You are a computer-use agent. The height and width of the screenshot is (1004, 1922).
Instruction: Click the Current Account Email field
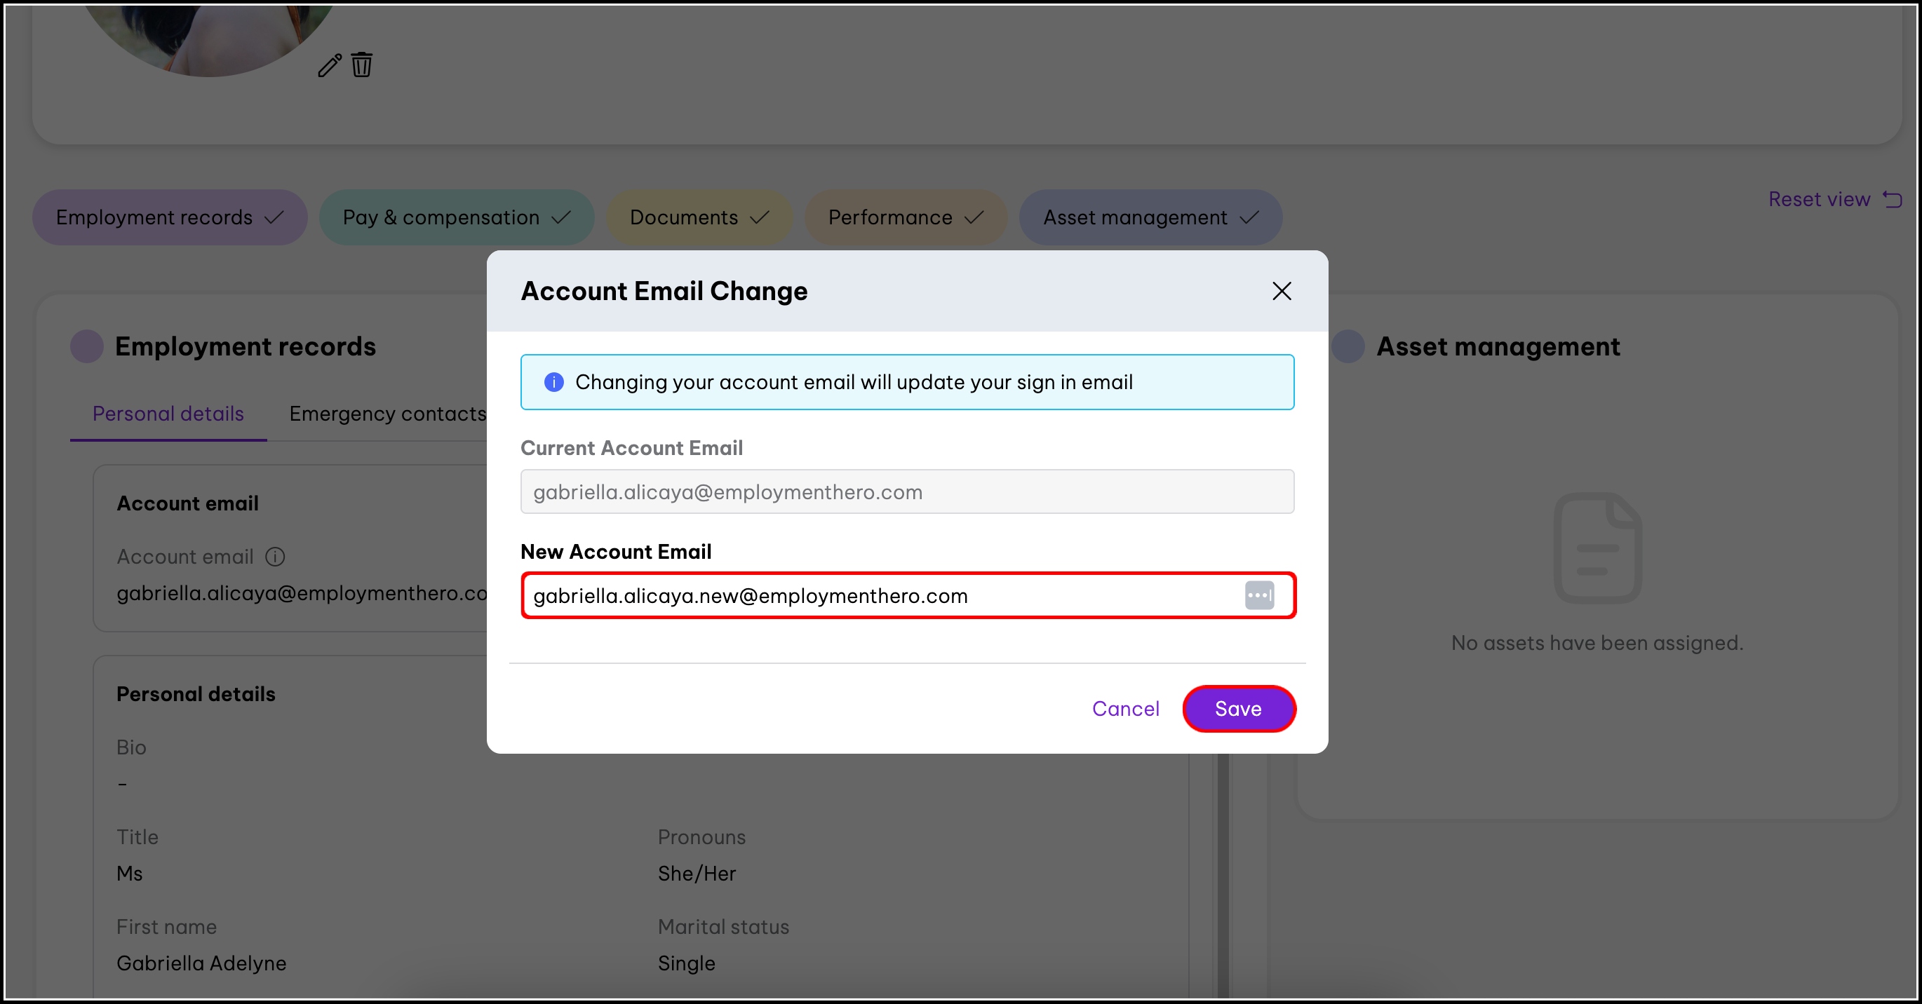pos(906,491)
